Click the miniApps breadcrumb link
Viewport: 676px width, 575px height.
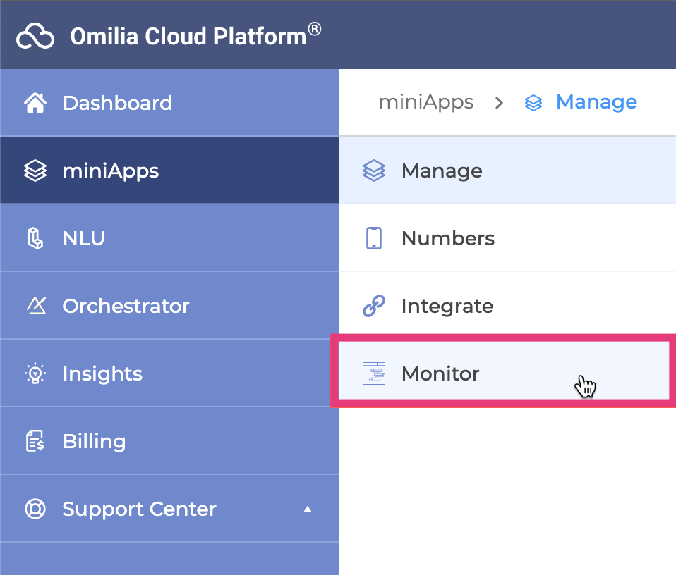click(426, 102)
